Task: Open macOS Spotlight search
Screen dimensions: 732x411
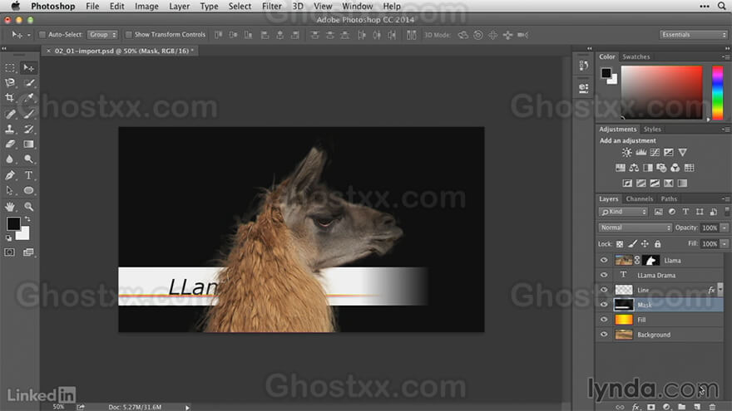Action: click(722, 6)
